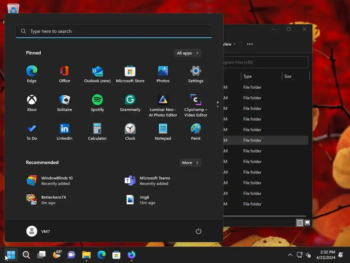Launch the Photos app

coord(163,74)
